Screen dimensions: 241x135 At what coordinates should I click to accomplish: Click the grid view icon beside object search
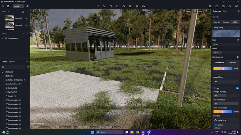(28, 67)
